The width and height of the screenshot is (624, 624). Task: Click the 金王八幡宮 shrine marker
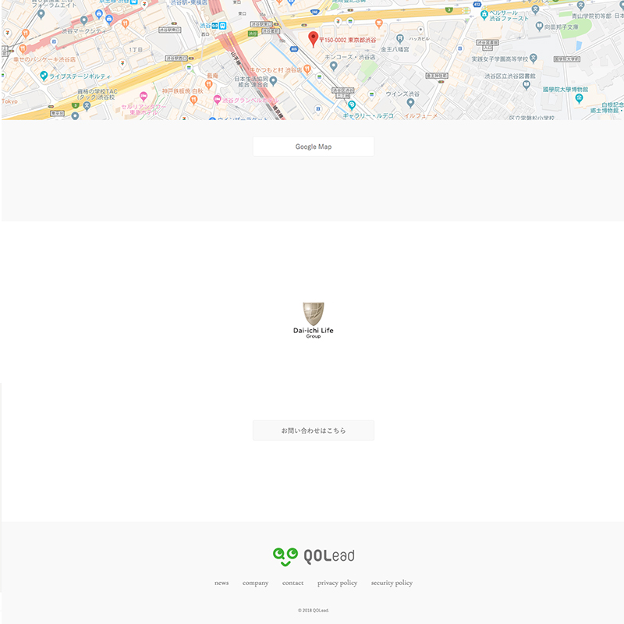tap(400, 38)
